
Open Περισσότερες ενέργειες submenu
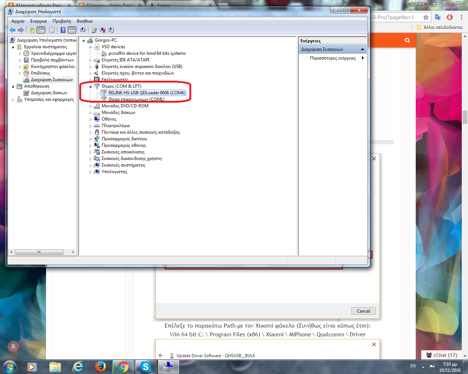click(x=333, y=58)
